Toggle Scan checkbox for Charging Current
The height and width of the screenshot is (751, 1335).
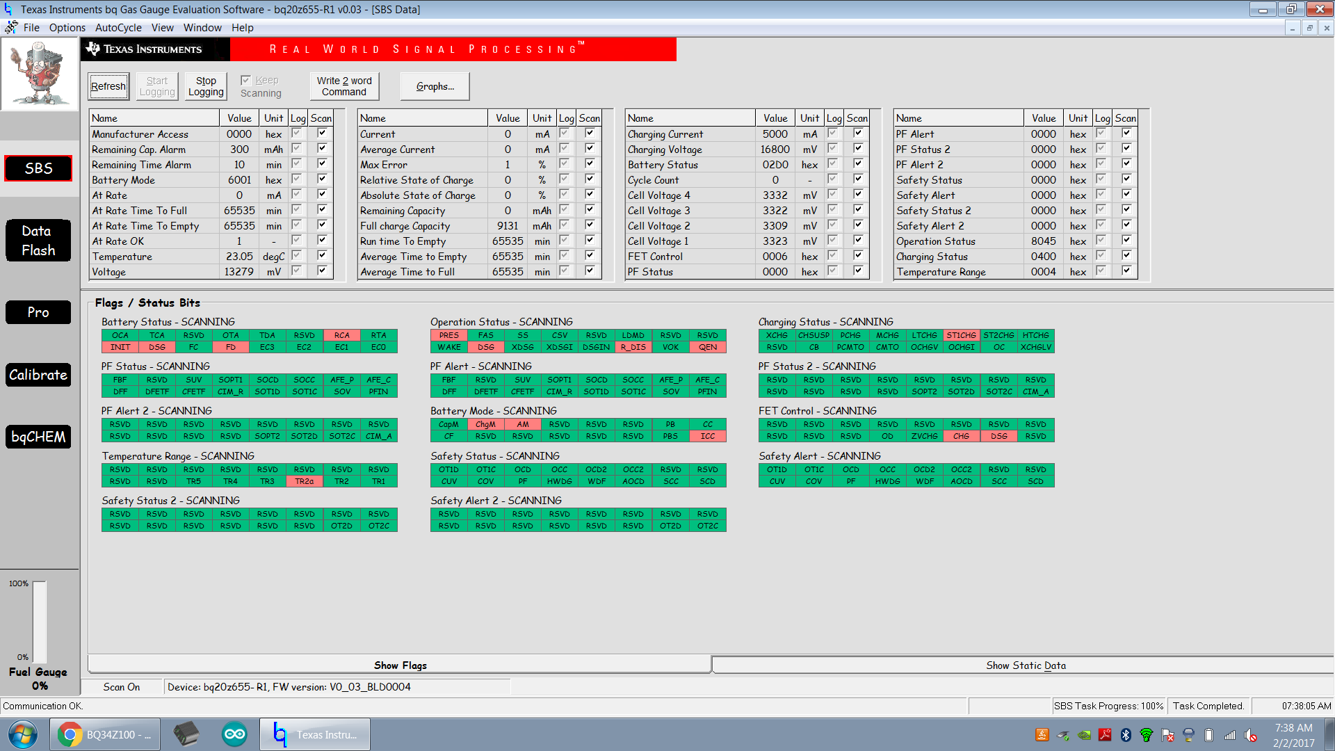[858, 133]
